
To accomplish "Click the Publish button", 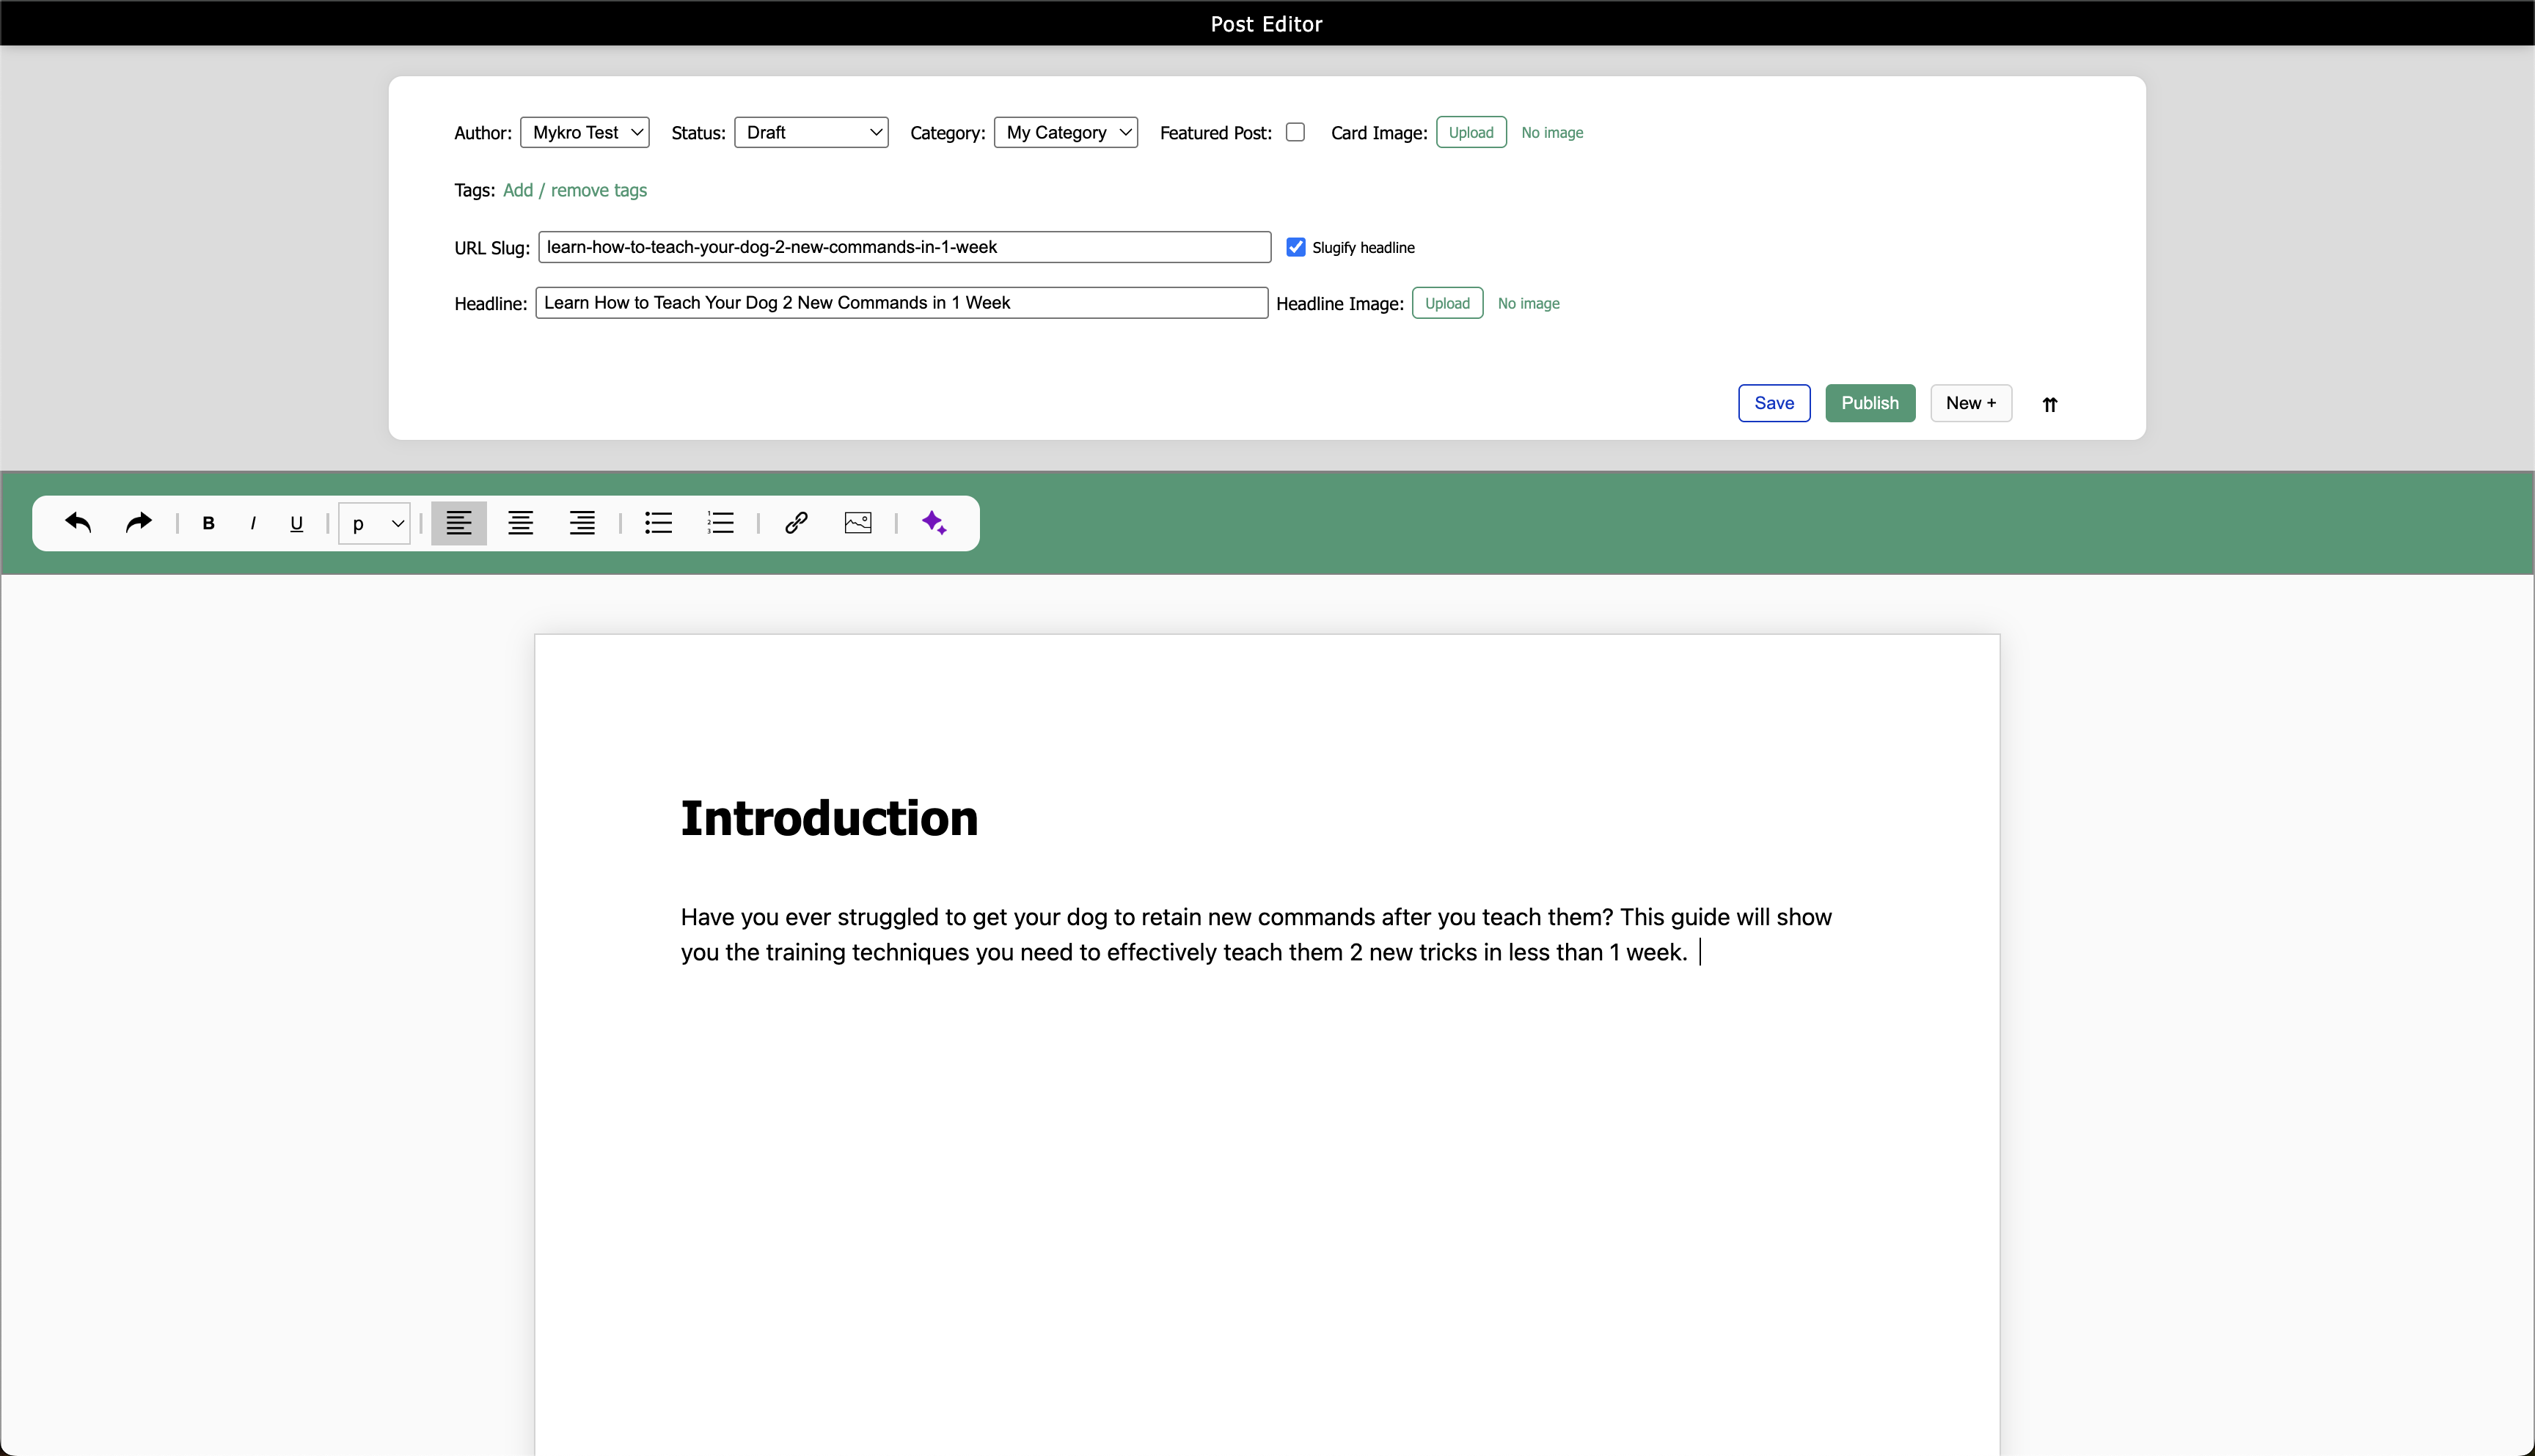I will coord(1869,403).
